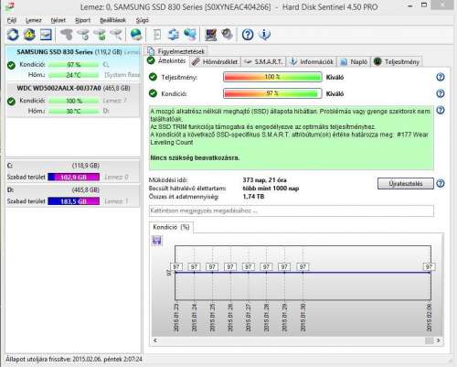Open the Lemez menu

[x=34, y=20]
